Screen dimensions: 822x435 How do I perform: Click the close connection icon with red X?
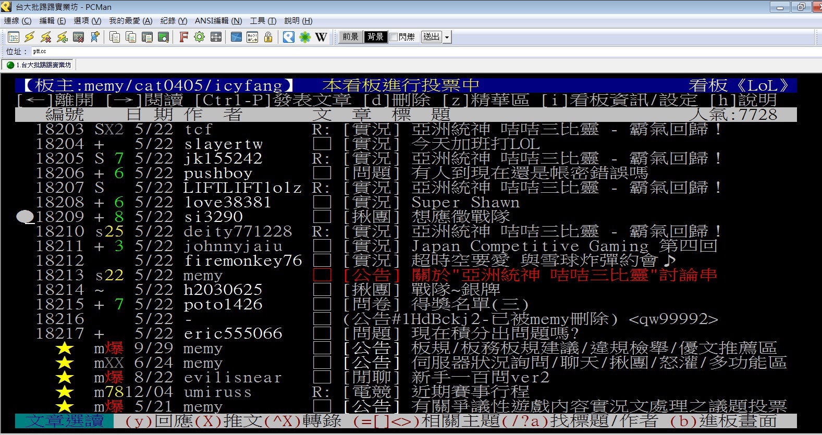pyautogui.click(x=79, y=37)
